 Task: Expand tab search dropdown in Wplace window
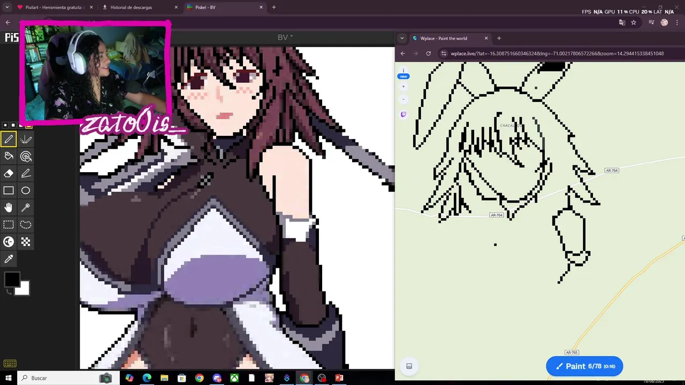point(402,38)
